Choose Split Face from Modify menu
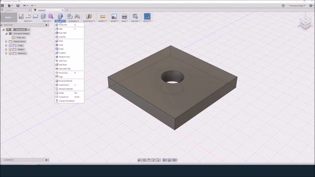Viewport: 315px width, 177px height. tap(69, 61)
